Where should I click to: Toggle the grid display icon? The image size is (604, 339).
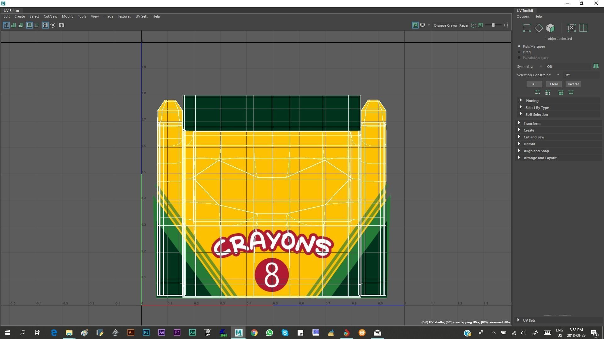click(45, 25)
